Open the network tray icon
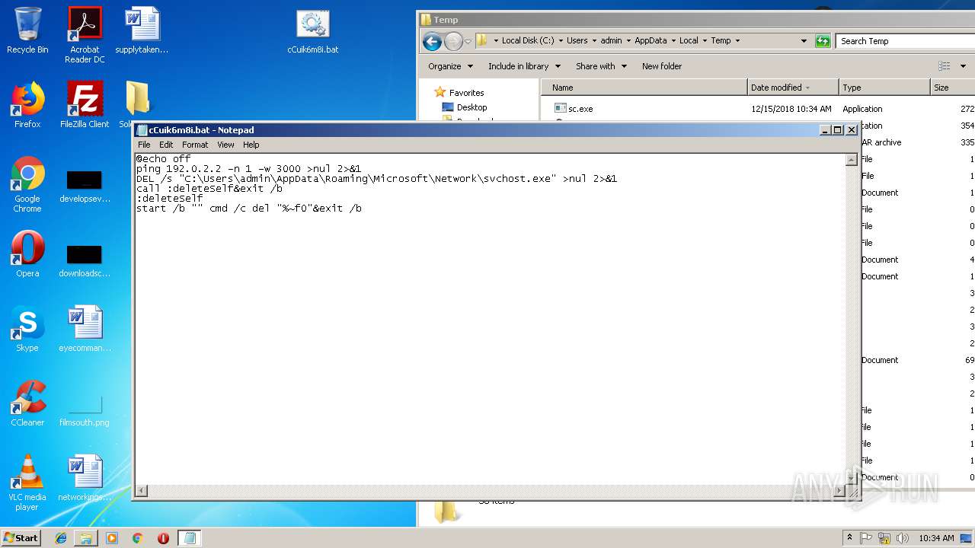The height and width of the screenshot is (548, 975). pyautogui.click(x=884, y=538)
